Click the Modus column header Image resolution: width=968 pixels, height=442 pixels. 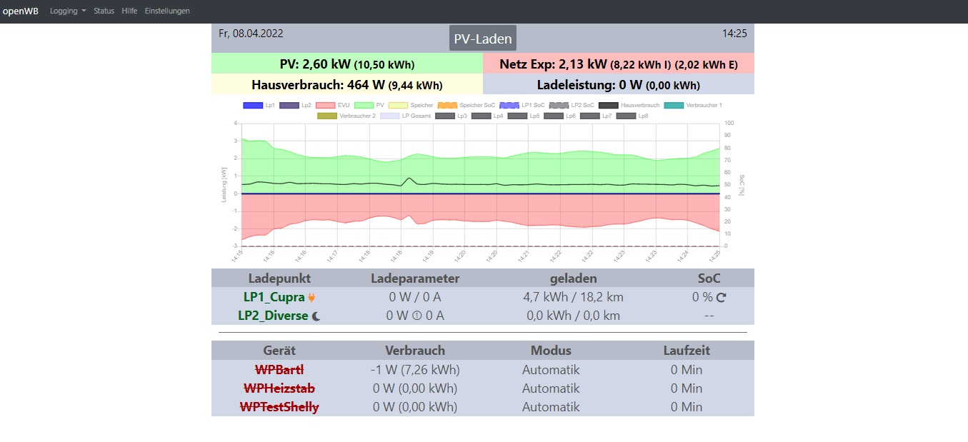click(551, 351)
